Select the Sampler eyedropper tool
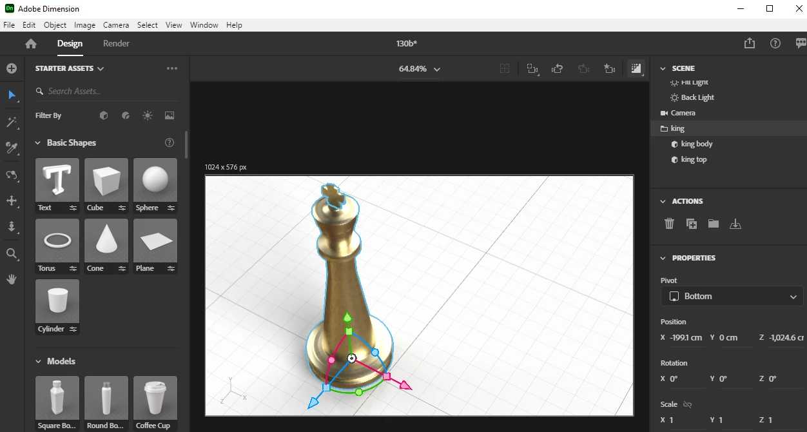This screenshot has width=807, height=432. pyautogui.click(x=12, y=149)
